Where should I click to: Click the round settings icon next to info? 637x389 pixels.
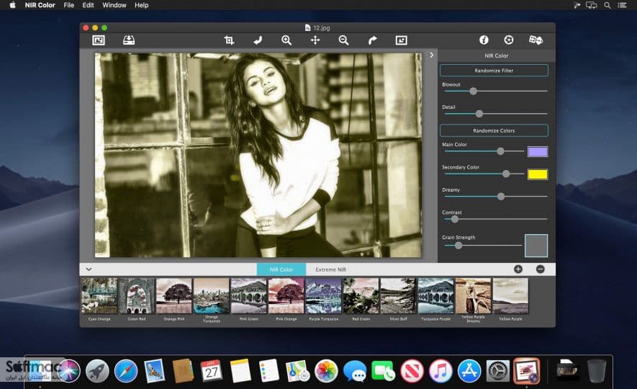point(509,40)
